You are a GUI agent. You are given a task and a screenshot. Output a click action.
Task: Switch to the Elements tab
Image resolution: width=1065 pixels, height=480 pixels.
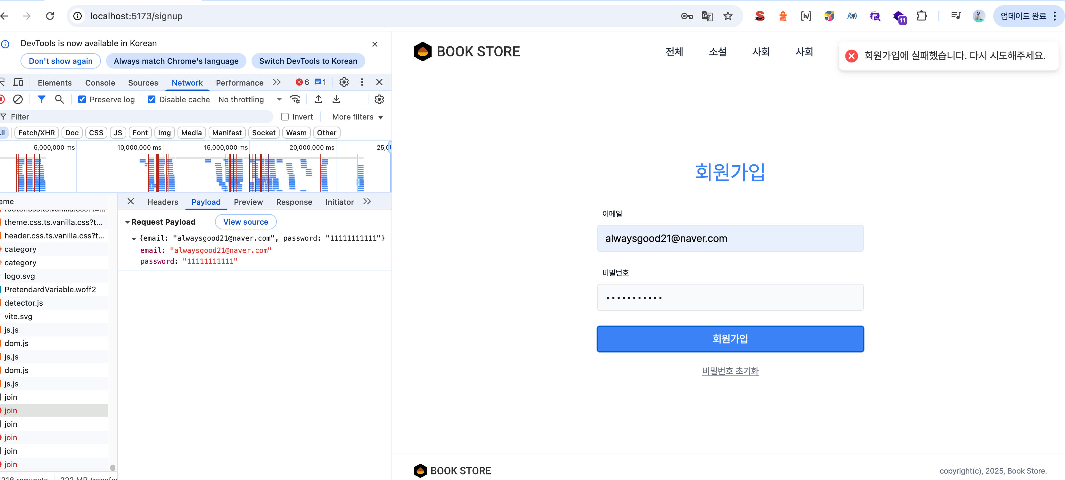54,83
